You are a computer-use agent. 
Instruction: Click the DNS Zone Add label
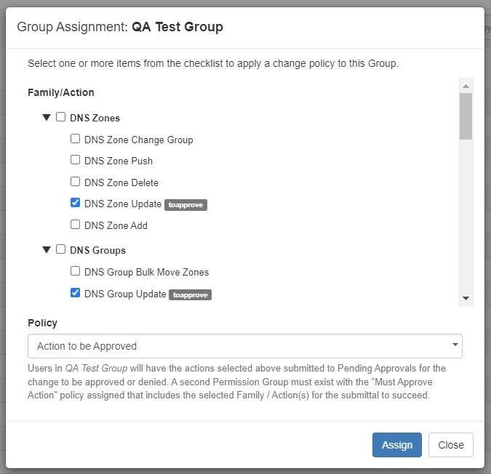tap(116, 225)
